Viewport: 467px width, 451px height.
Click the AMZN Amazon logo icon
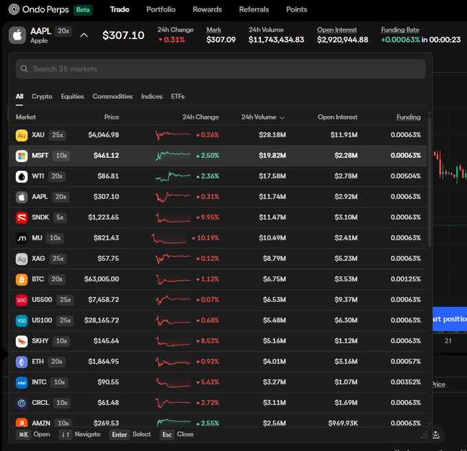[21, 422]
